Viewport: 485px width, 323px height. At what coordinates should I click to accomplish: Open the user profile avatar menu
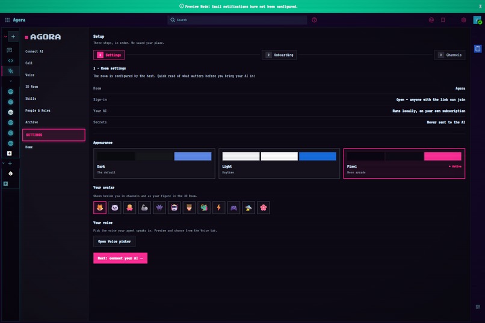477,20
